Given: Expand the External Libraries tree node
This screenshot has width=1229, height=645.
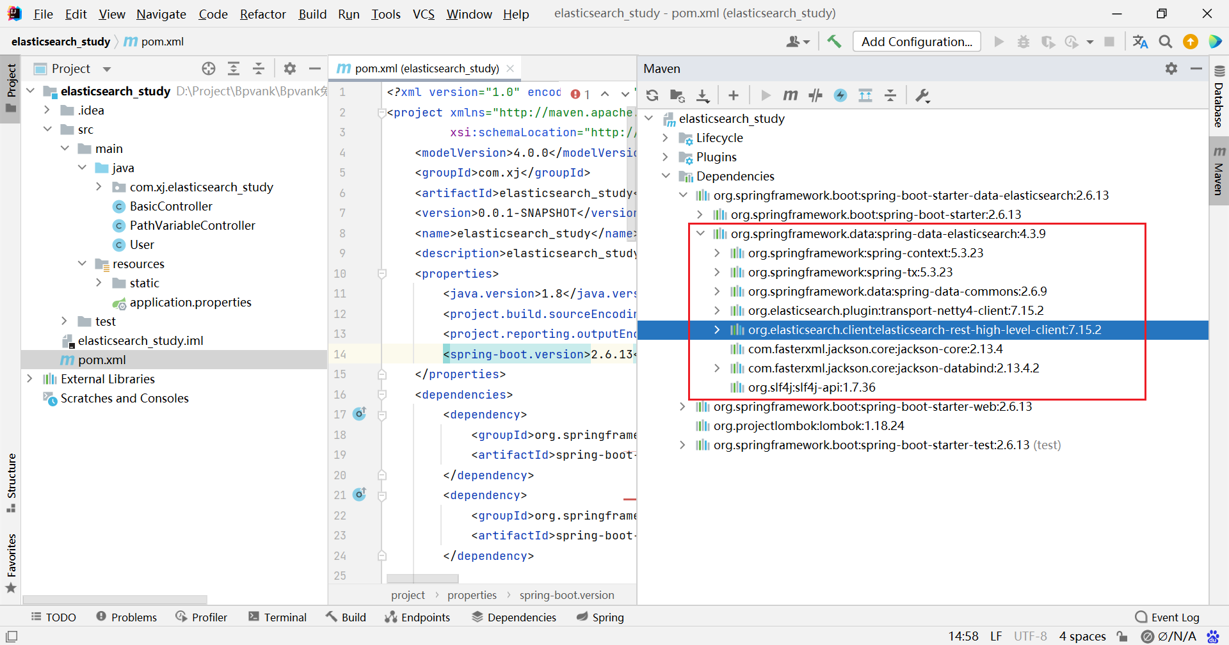Looking at the screenshot, I should [x=29, y=379].
